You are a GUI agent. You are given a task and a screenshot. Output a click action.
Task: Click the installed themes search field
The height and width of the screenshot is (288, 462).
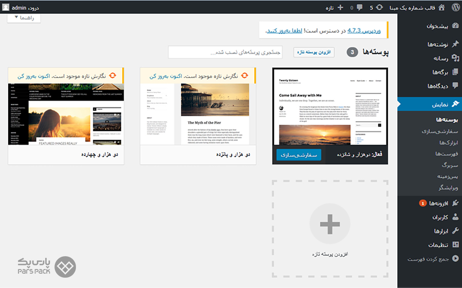[225, 52]
